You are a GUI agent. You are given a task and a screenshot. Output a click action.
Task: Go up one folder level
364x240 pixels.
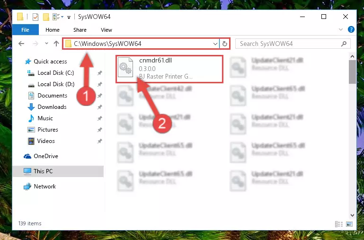point(56,44)
